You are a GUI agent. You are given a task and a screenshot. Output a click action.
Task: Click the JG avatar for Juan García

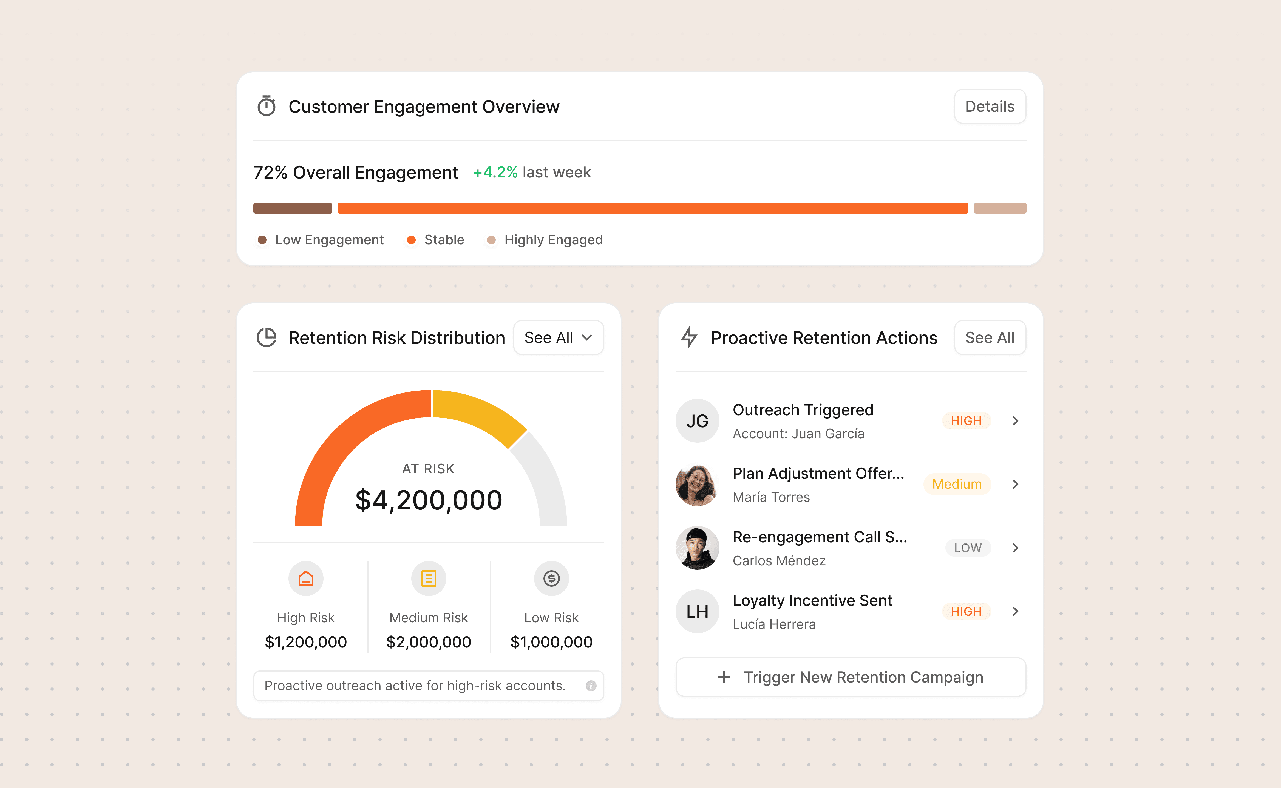click(697, 421)
